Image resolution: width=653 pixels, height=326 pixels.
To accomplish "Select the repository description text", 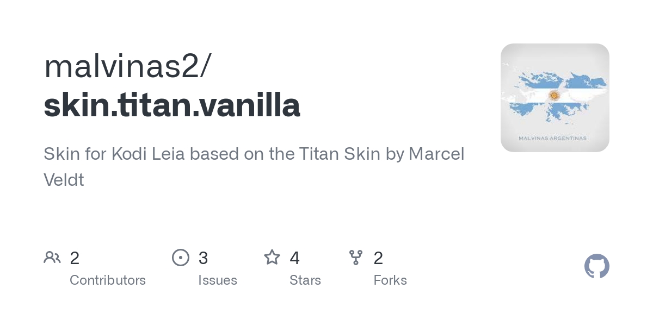I will pyautogui.click(x=254, y=166).
